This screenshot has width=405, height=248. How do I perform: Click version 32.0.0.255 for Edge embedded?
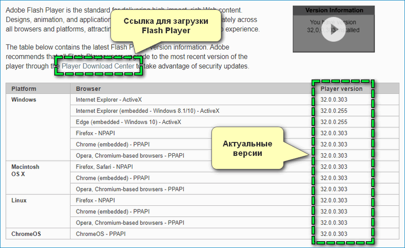pos(334,122)
